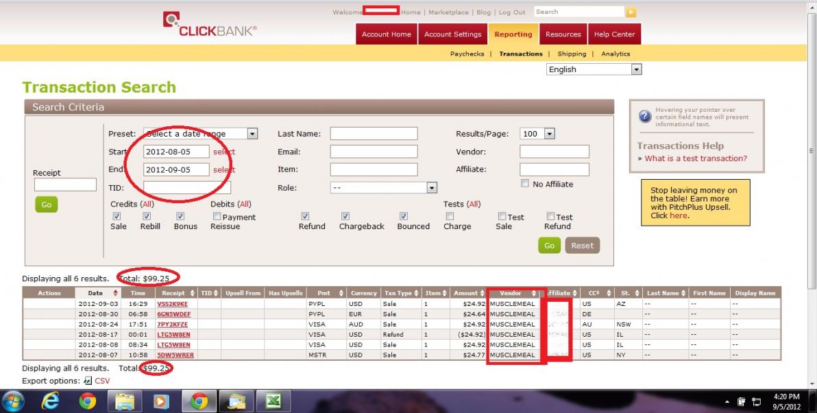
Task: Go to the Analytics sub-menu
Action: [615, 54]
